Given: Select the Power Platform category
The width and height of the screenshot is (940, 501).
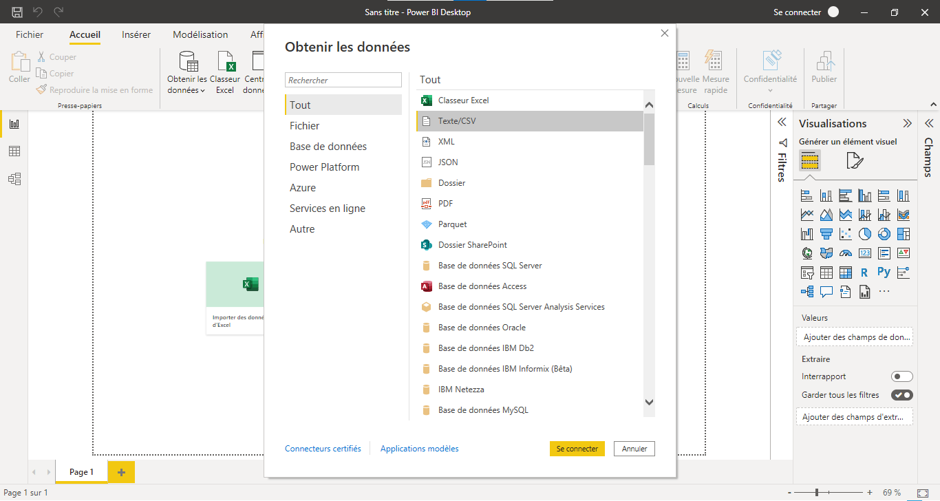Looking at the screenshot, I should pyautogui.click(x=343, y=167).
